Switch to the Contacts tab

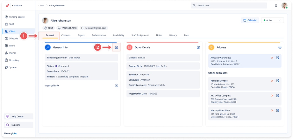click(x=66, y=35)
